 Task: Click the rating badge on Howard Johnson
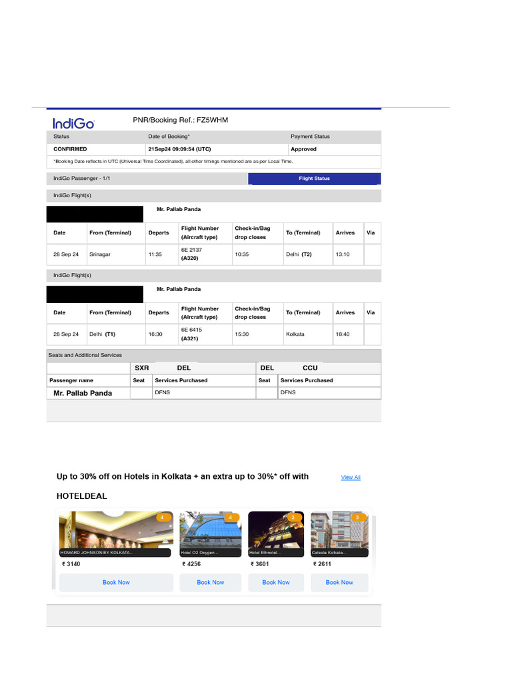164,517
